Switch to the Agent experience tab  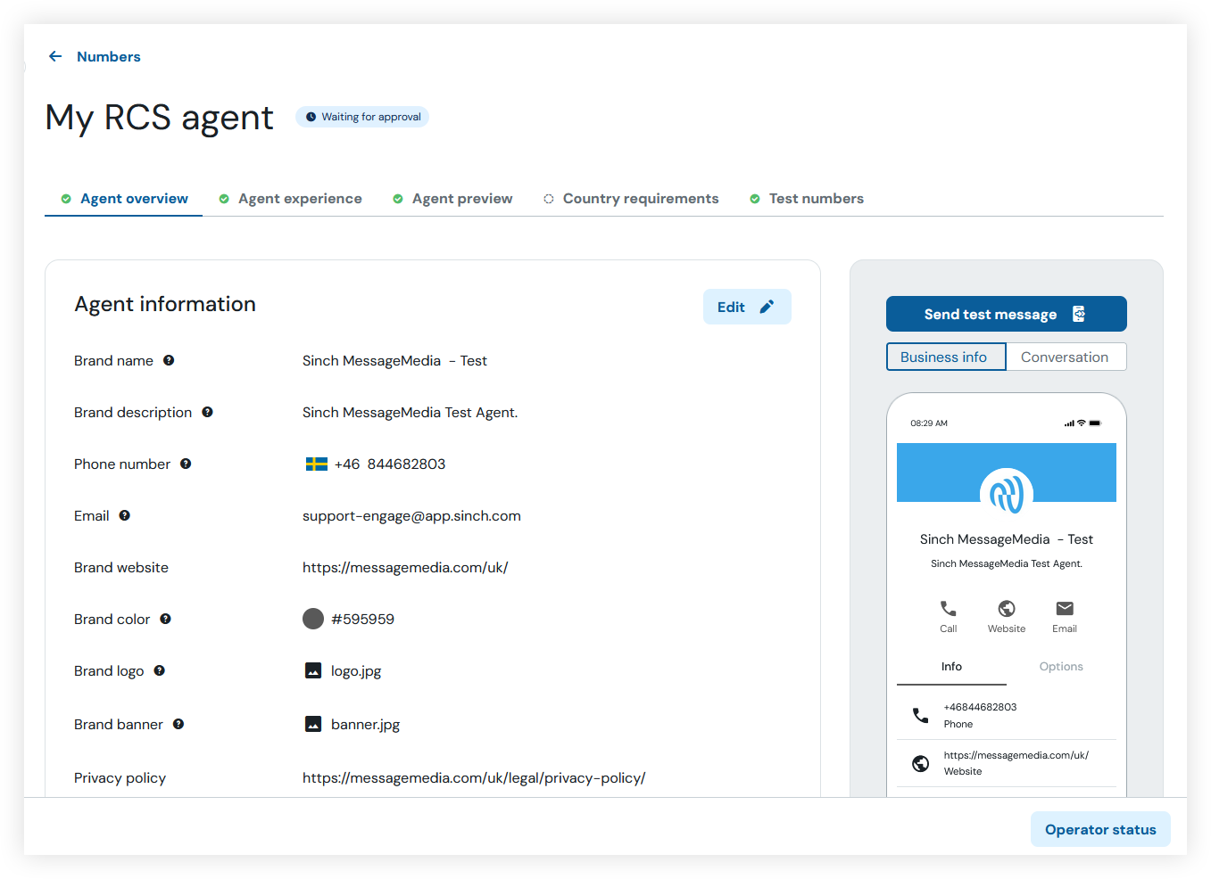point(291,199)
